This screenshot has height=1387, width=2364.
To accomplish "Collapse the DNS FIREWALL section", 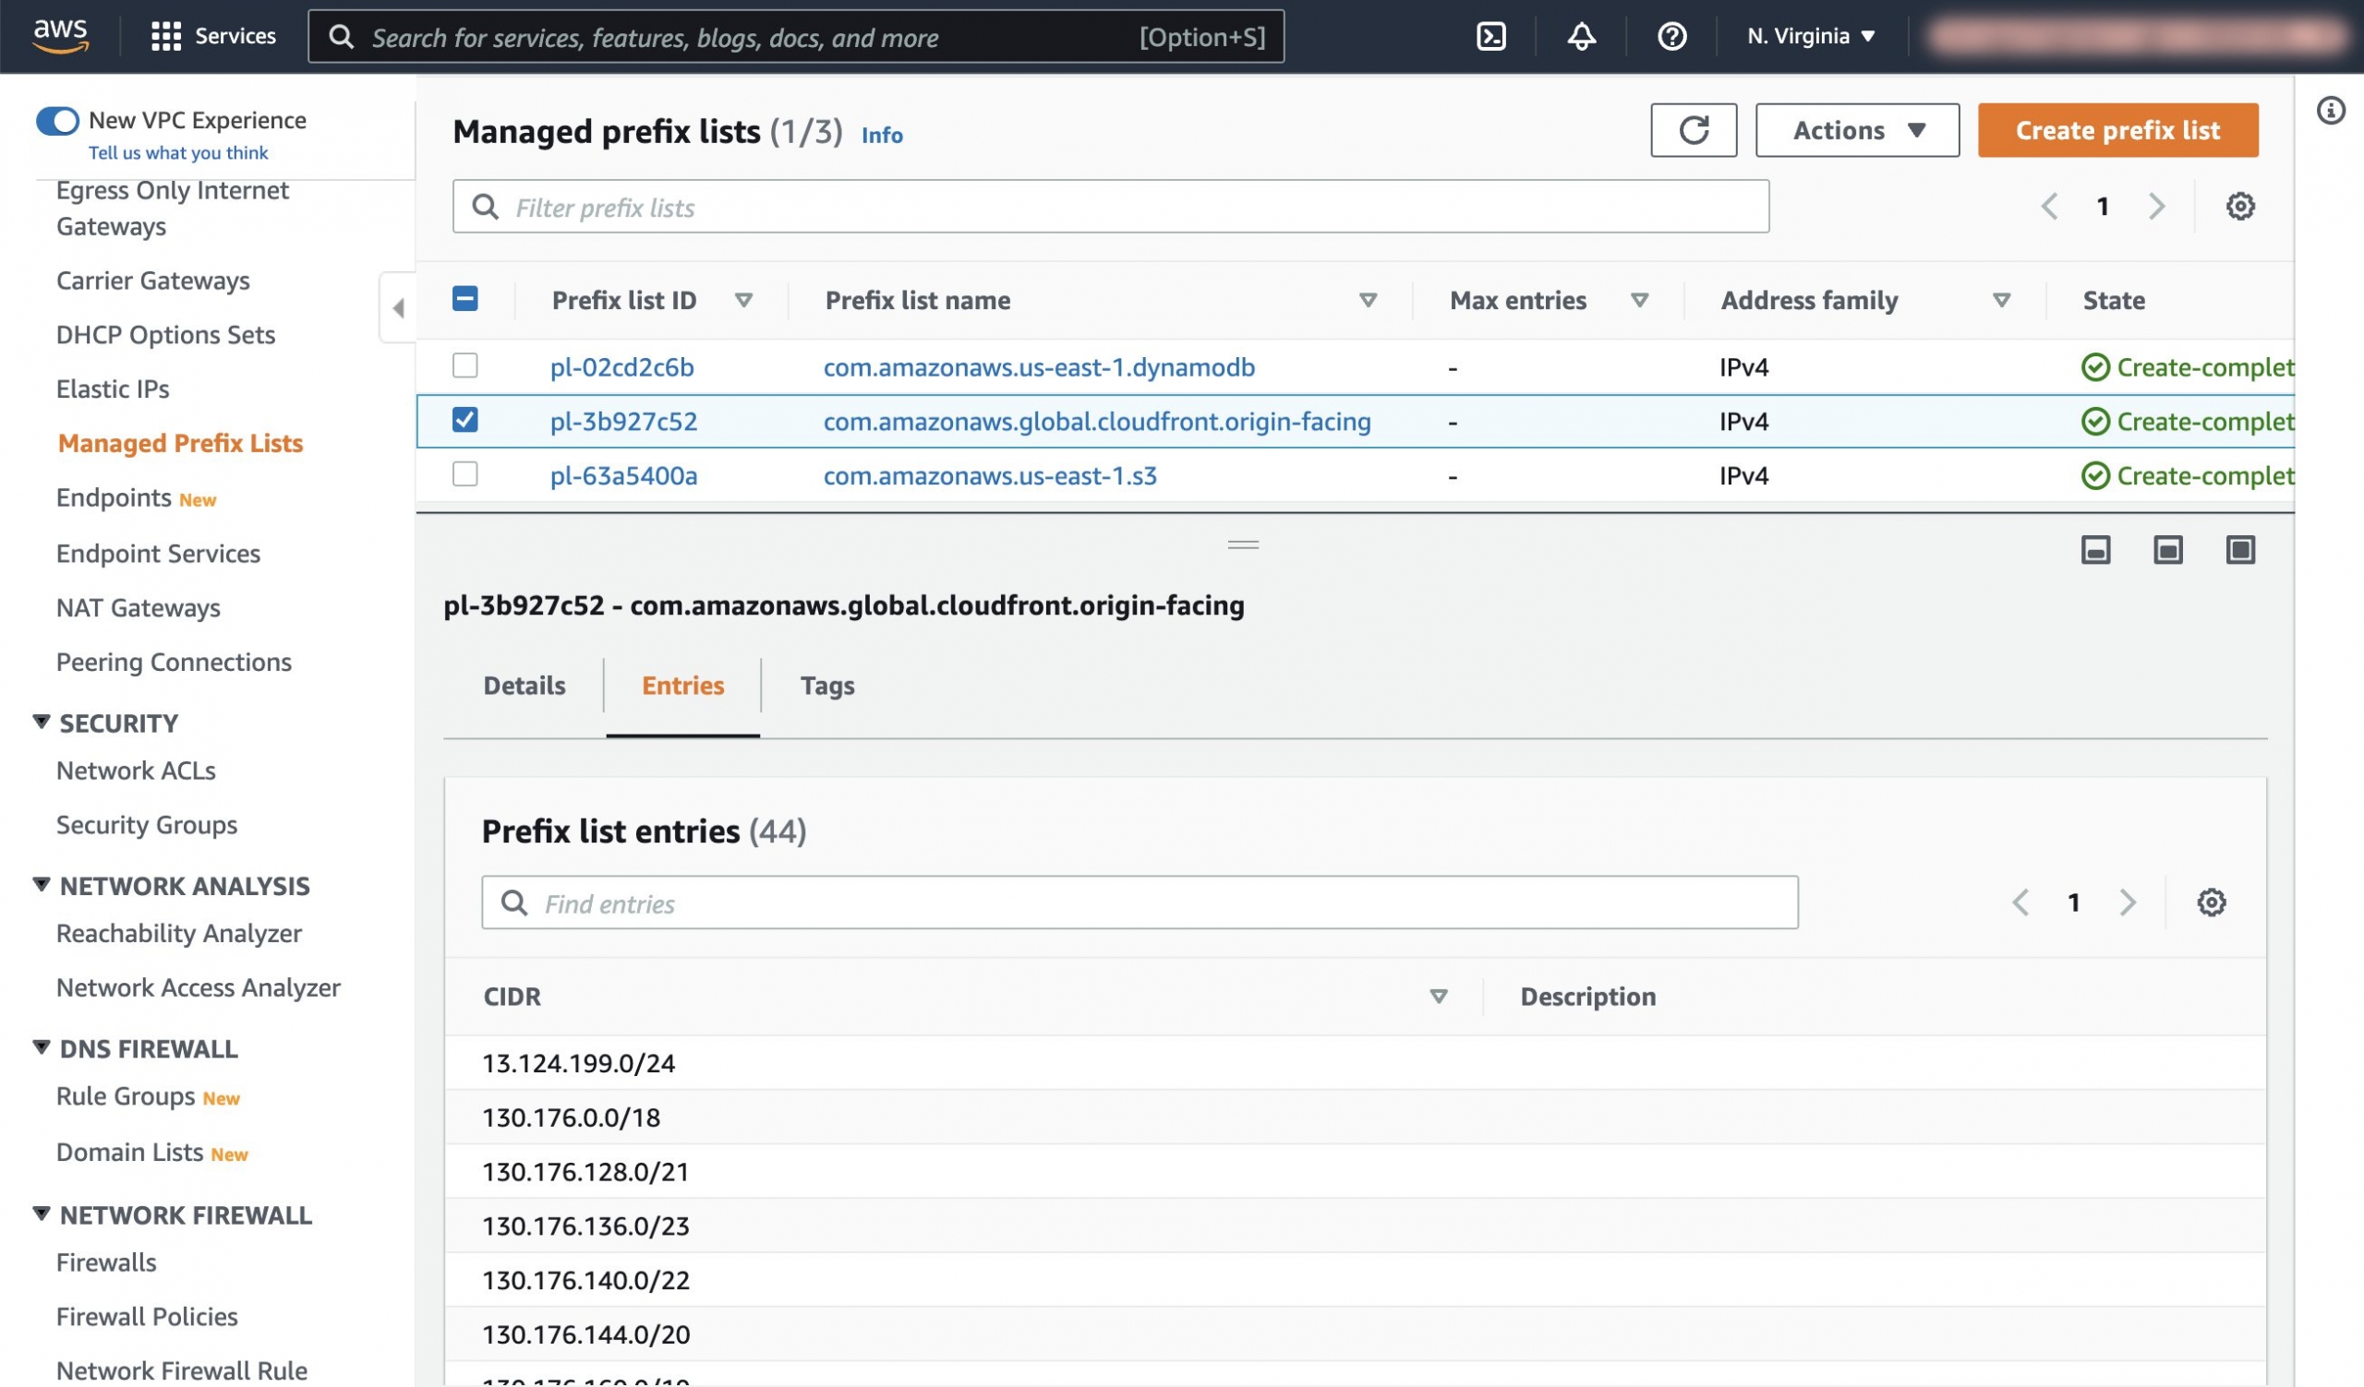I will tap(42, 1046).
